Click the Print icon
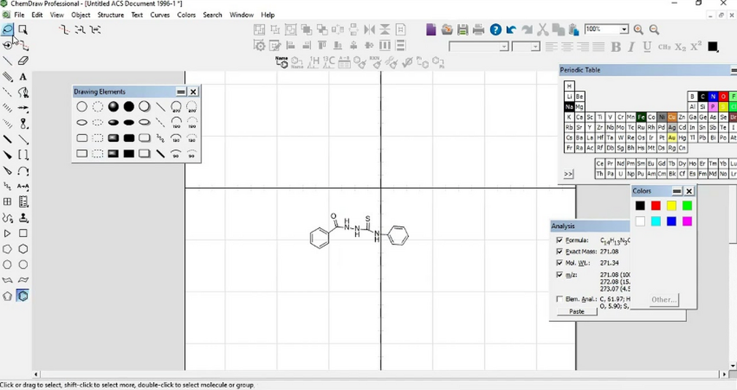The height and width of the screenshot is (390, 737). 479,29
